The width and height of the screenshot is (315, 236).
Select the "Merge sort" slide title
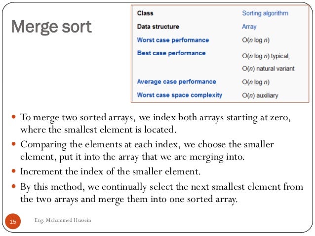(x=51, y=27)
